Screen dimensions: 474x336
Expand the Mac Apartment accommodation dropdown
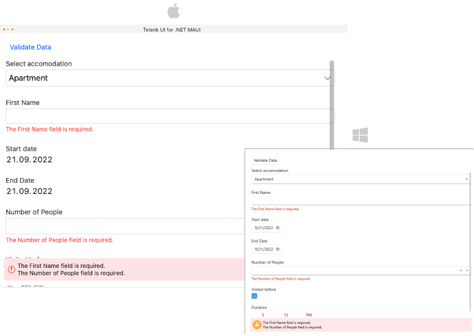point(327,78)
